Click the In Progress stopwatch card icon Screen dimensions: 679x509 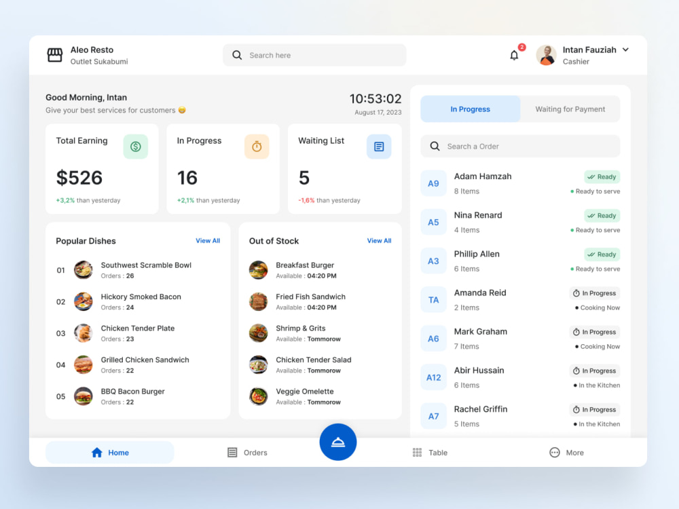(x=257, y=147)
